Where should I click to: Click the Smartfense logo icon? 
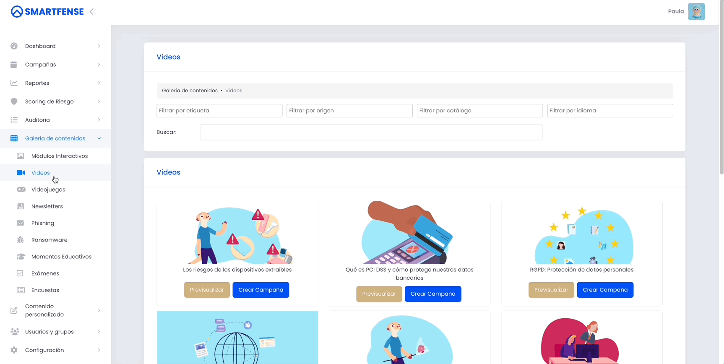17,12
